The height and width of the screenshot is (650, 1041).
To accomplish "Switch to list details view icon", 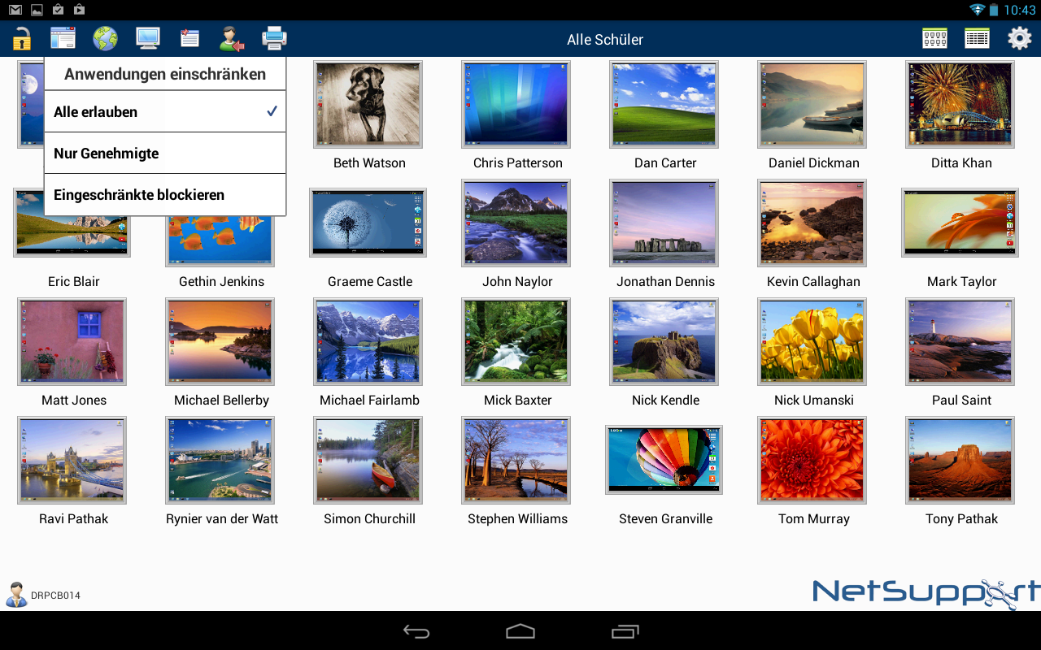I will point(977,38).
